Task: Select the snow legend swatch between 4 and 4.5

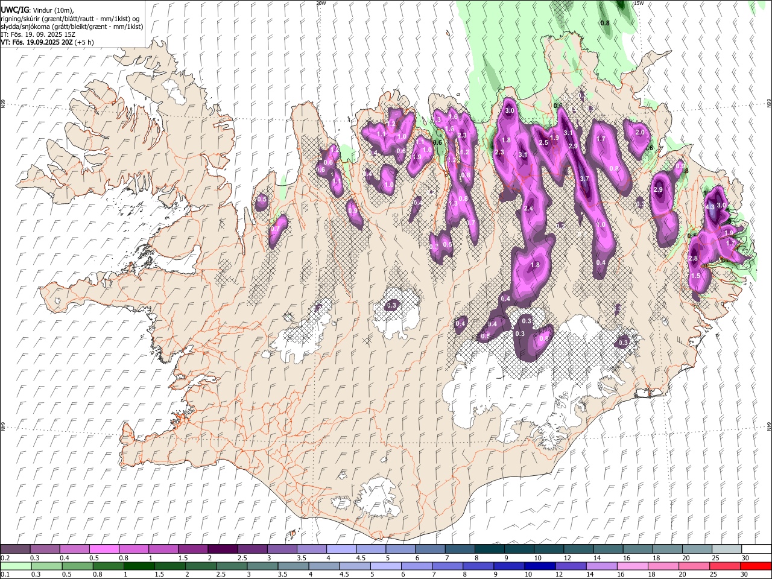Action: [341, 549]
